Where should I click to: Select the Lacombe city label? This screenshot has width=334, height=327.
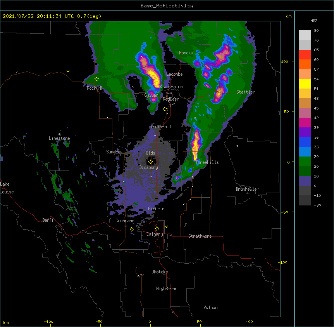174,74
